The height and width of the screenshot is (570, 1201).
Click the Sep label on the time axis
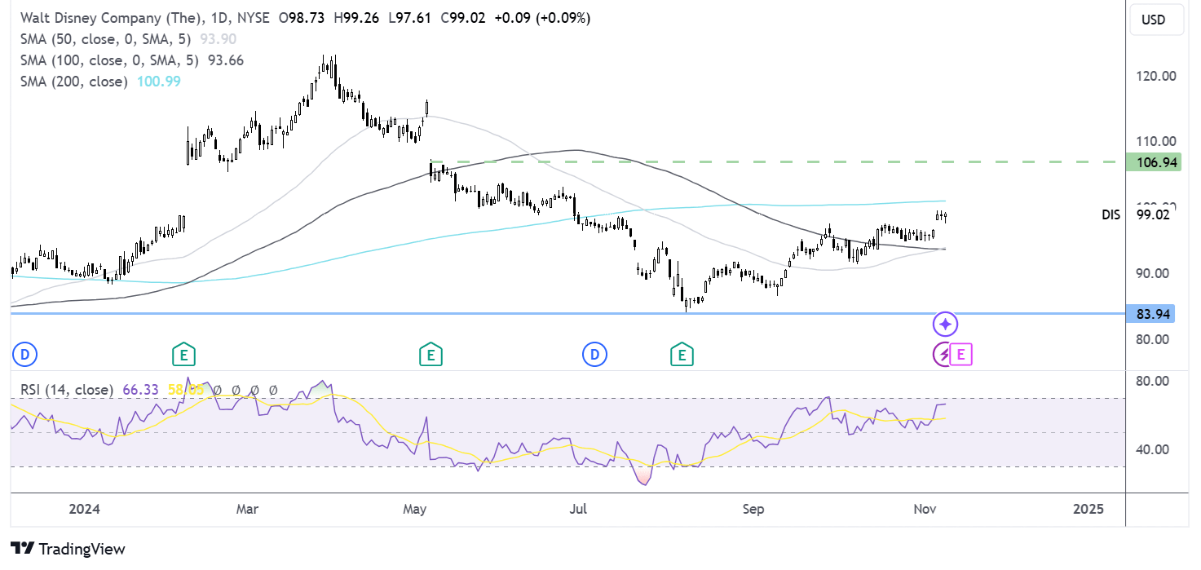754,509
